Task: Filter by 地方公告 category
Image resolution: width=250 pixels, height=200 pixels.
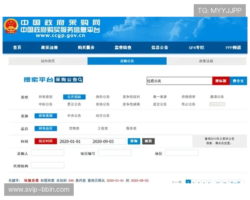Action: click(102, 116)
